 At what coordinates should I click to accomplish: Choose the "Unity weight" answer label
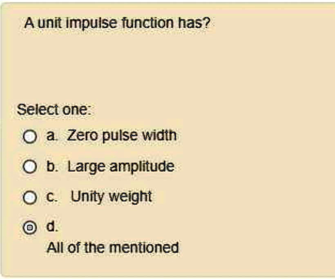[x=111, y=197]
